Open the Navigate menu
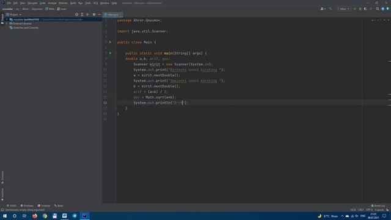 pos(32,3)
